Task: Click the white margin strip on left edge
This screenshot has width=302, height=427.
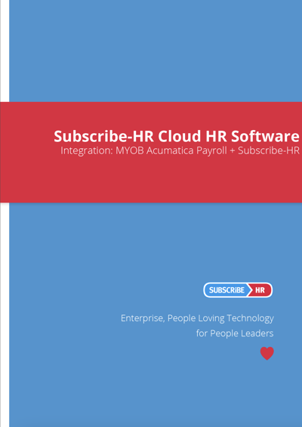Action: tap(5, 313)
